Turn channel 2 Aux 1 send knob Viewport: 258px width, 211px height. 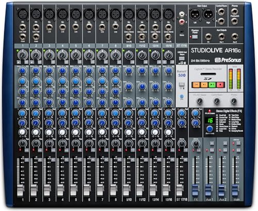click(x=36, y=113)
